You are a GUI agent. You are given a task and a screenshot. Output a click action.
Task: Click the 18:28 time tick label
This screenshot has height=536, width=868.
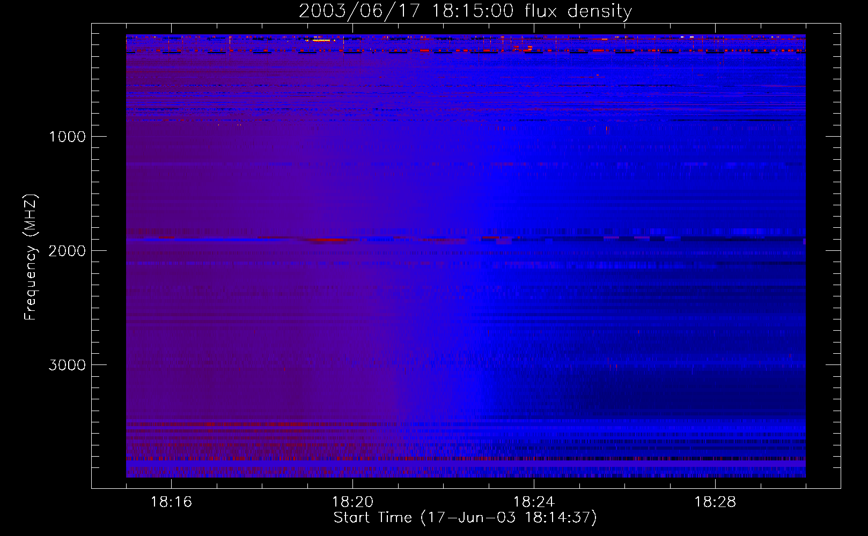pyautogui.click(x=715, y=502)
